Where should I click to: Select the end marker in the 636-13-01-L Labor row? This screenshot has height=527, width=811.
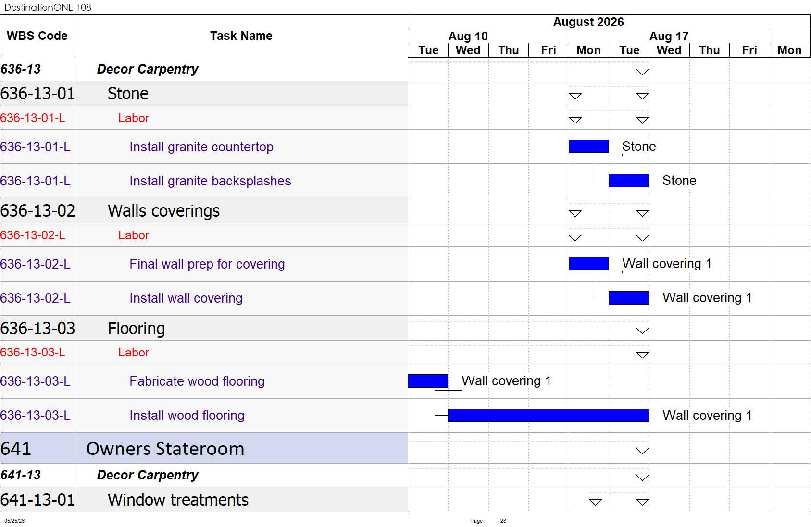(x=642, y=120)
